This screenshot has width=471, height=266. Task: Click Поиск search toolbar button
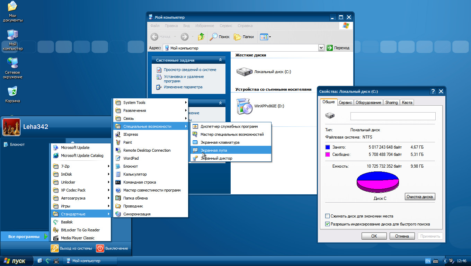click(x=220, y=37)
